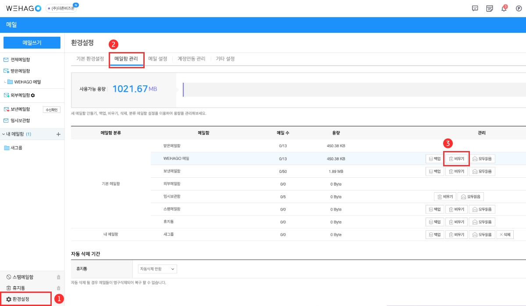This screenshot has width=526, height=306.
Task: Back up the 새그룹 mailbox
Action: 434,235
